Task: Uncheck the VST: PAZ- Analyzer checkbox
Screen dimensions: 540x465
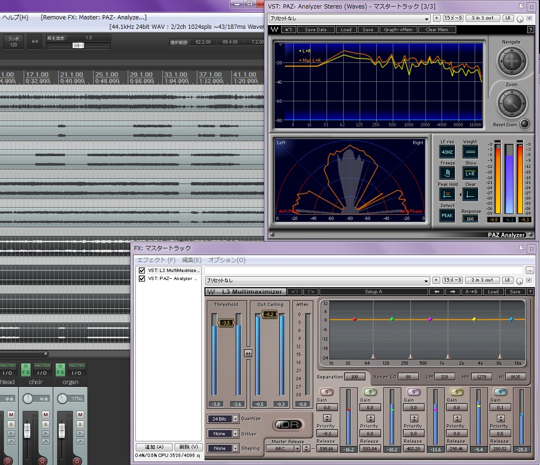Action: tap(142, 278)
